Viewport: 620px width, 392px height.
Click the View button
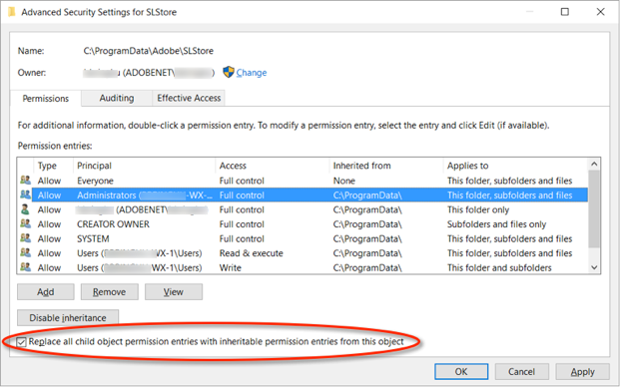174,292
